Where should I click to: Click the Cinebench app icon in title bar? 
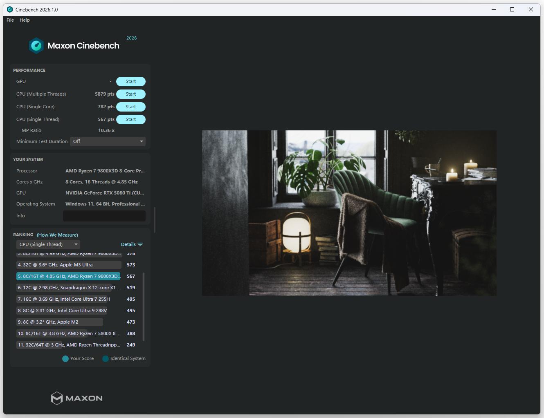click(10, 9)
